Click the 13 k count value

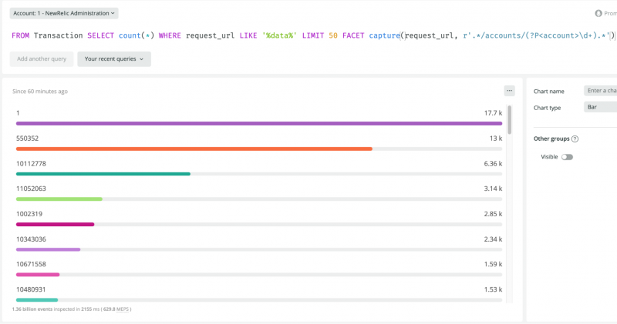(x=496, y=139)
